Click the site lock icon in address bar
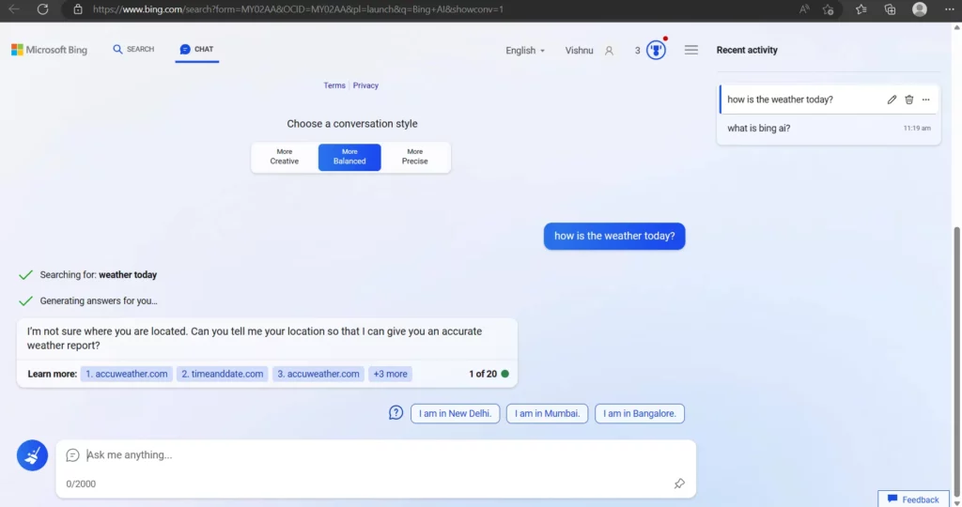The height and width of the screenshot is (507, 962). click(78, 9)
